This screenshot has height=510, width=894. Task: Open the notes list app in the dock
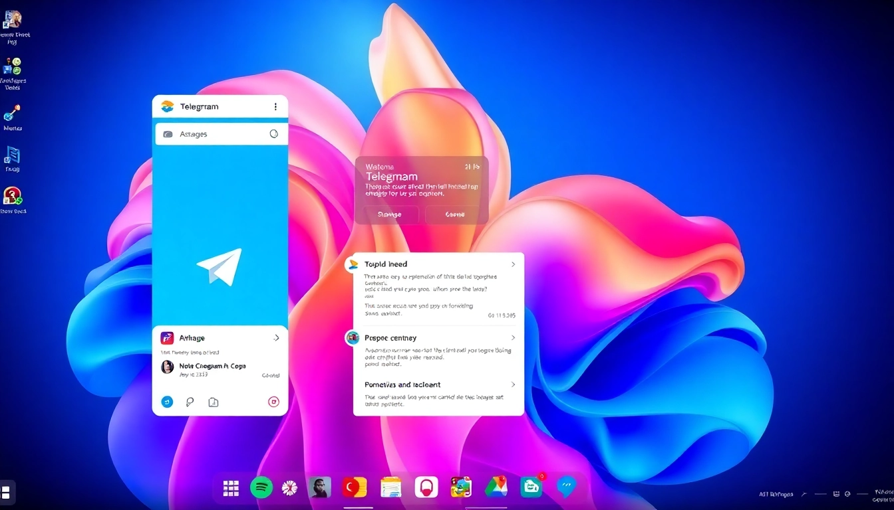(x=391, y=487)
